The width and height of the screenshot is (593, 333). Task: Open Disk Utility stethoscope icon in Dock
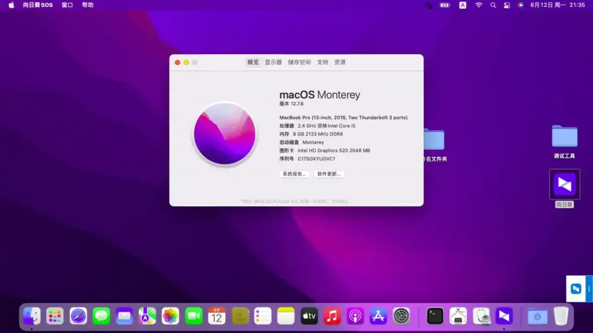coord(481,316)
